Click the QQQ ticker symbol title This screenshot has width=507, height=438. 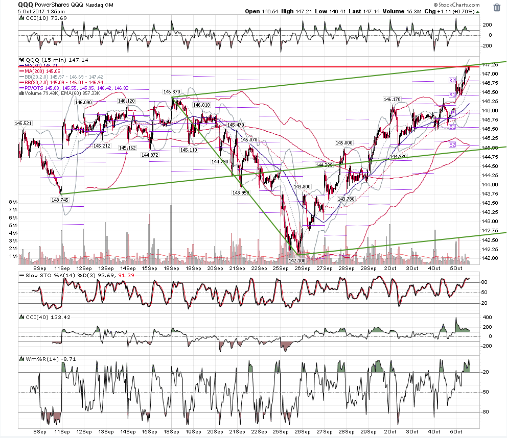[x=25, y=5]
